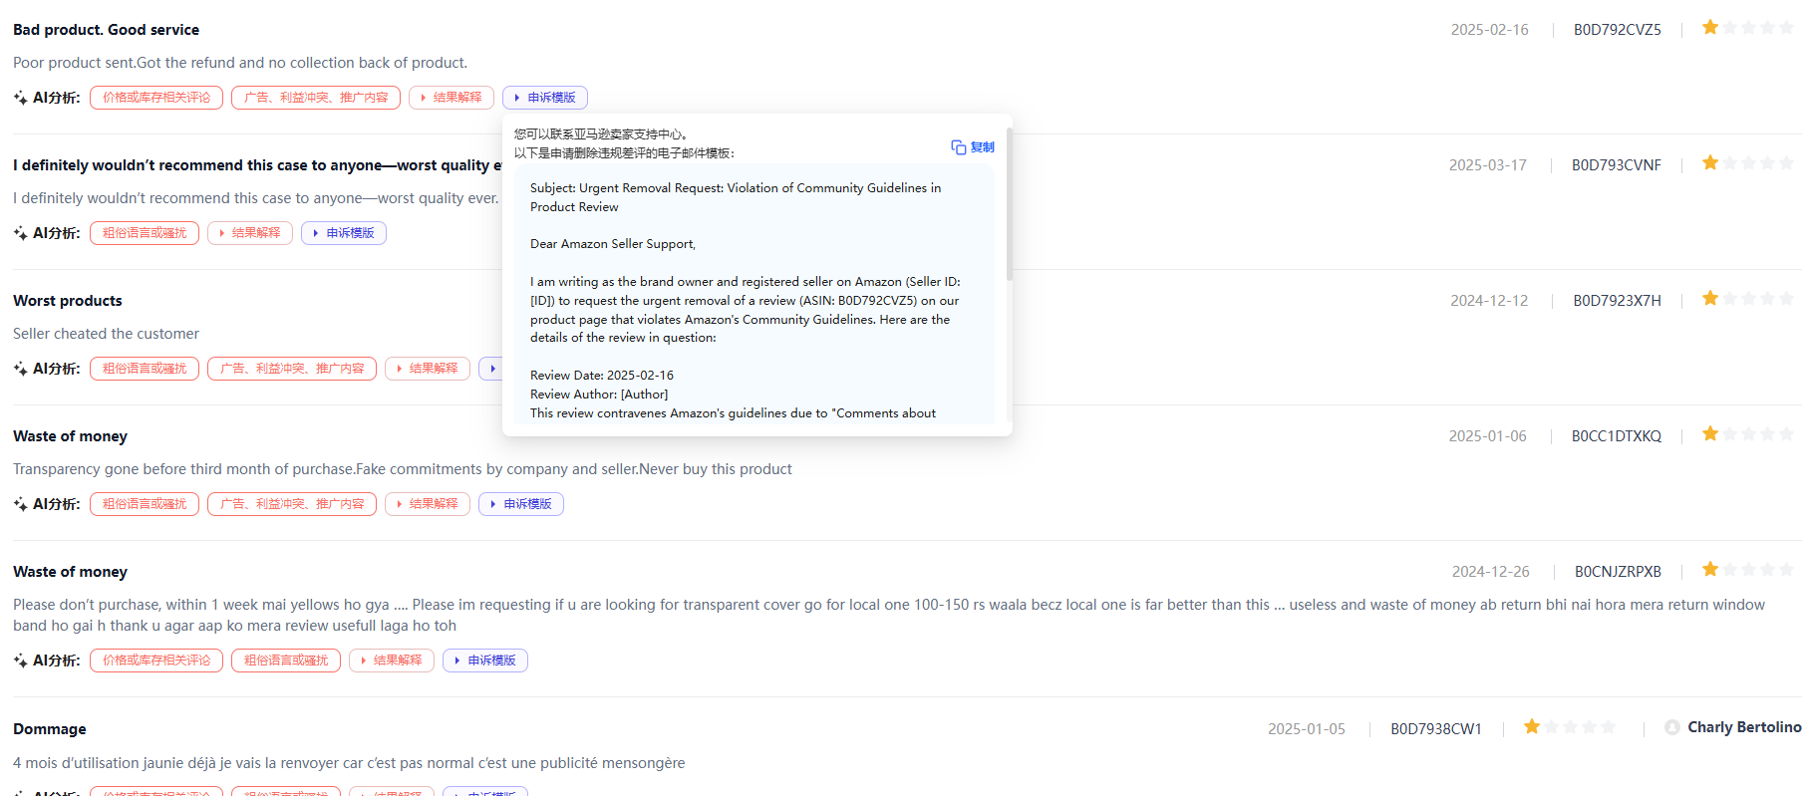1808x796 pixels.
Task: Click the gold star beside ASIN B0D792CVZ5
Action: [x=1710, y=28]
